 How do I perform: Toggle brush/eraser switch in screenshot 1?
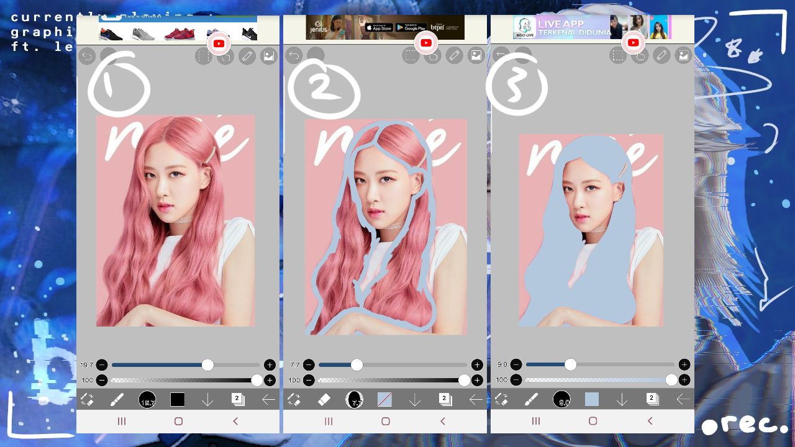(87, 400)
